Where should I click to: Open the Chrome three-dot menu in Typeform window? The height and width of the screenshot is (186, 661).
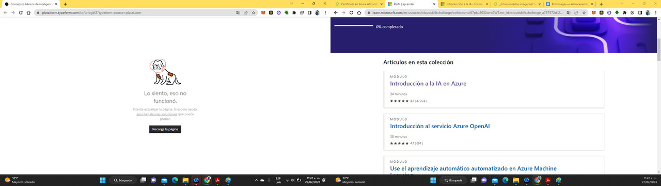coord(326,12)
